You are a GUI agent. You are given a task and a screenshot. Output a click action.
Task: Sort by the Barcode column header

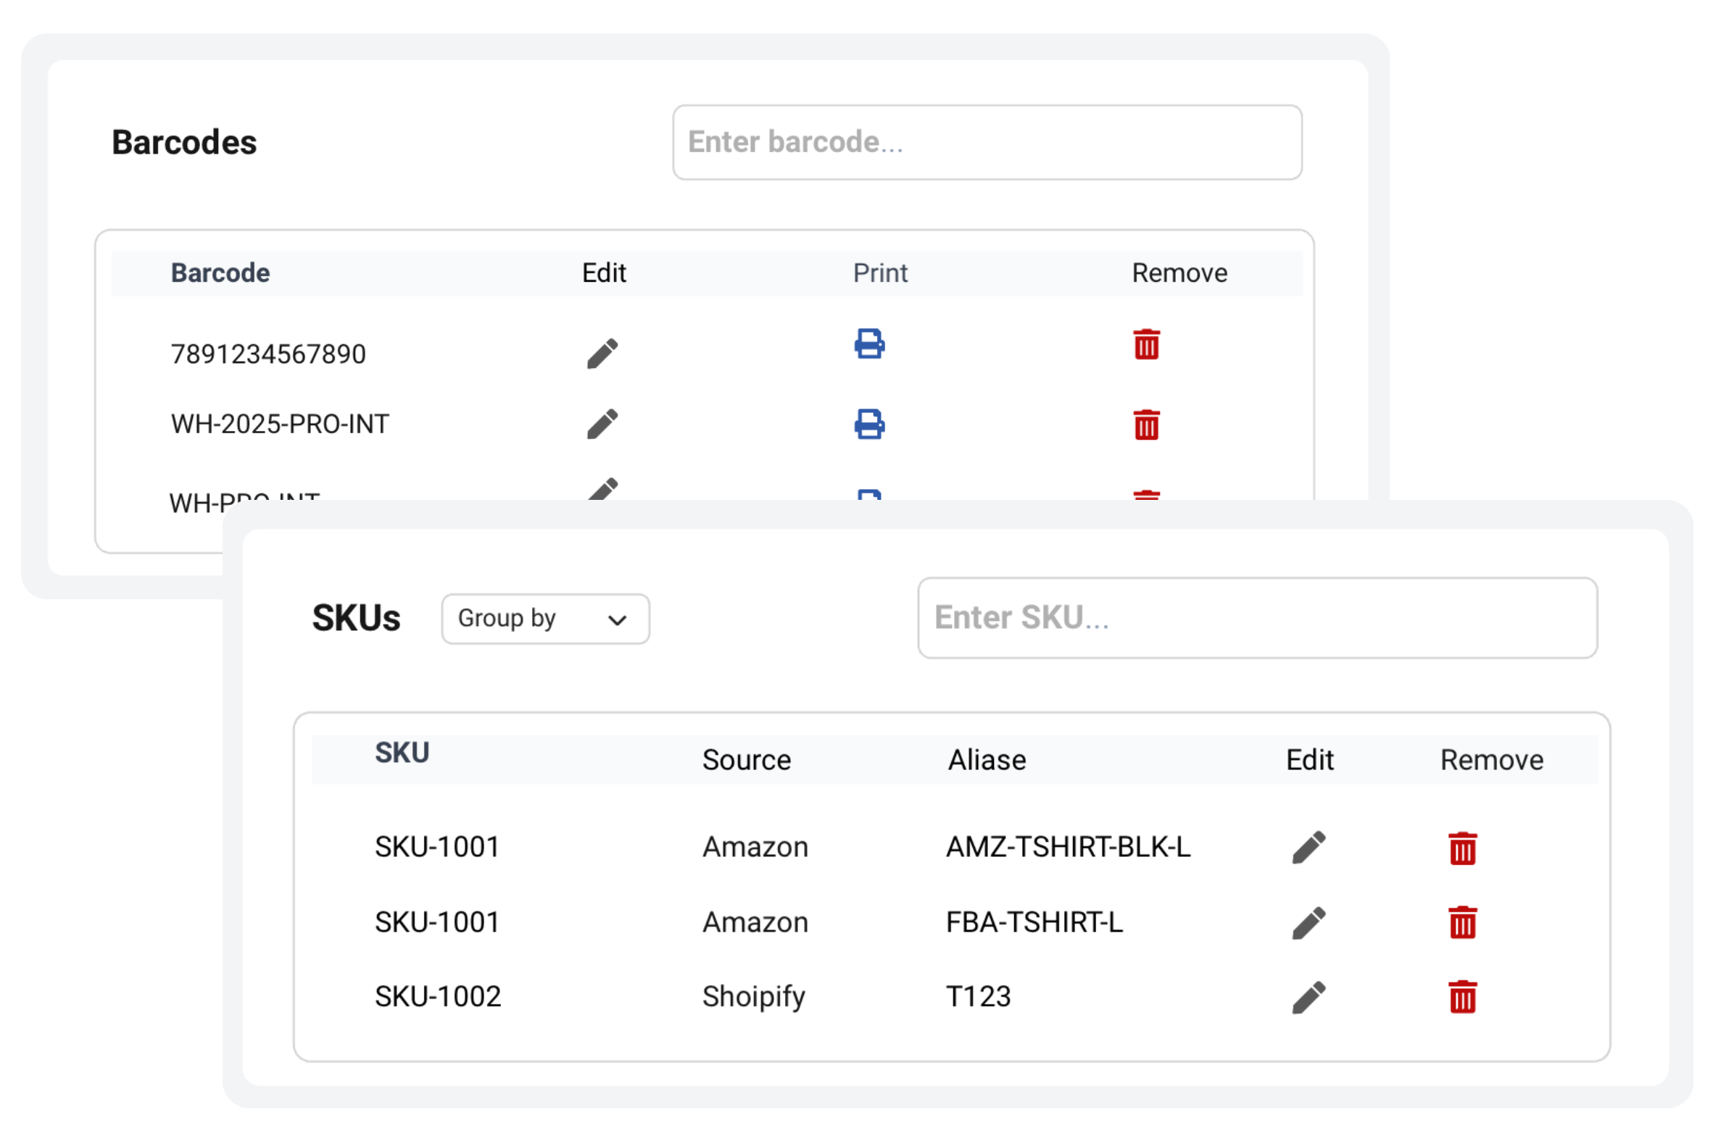coord(220,273)
